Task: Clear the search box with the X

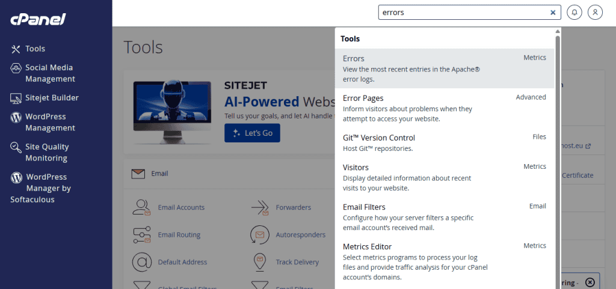Action: (x=553, y=13)
